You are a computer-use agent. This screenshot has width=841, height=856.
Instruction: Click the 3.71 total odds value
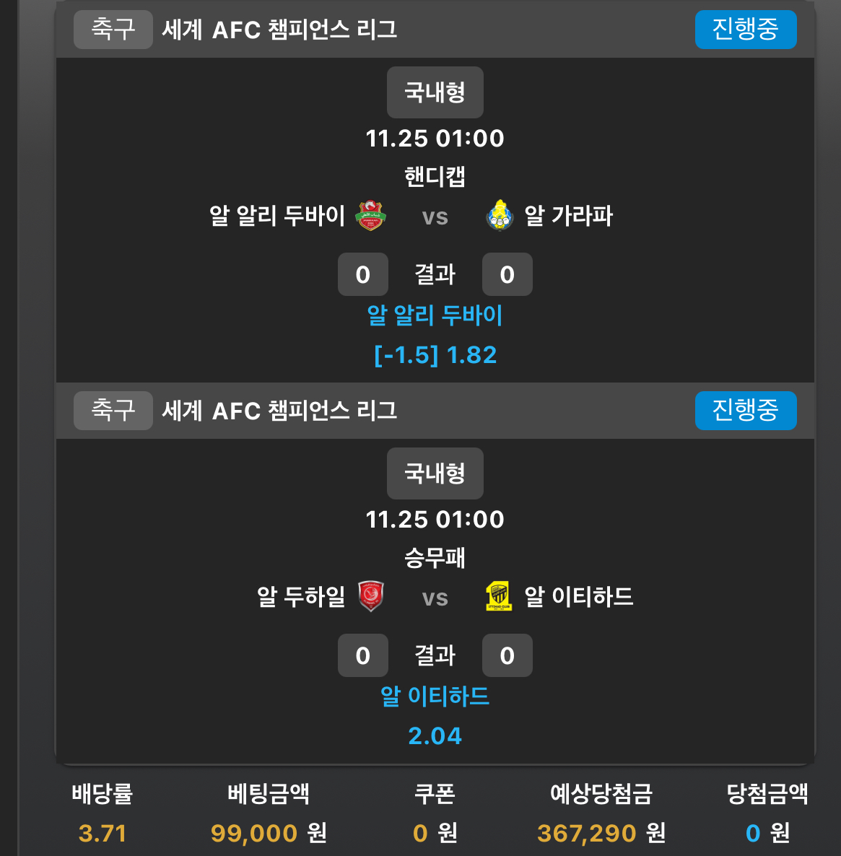[103, 833]
